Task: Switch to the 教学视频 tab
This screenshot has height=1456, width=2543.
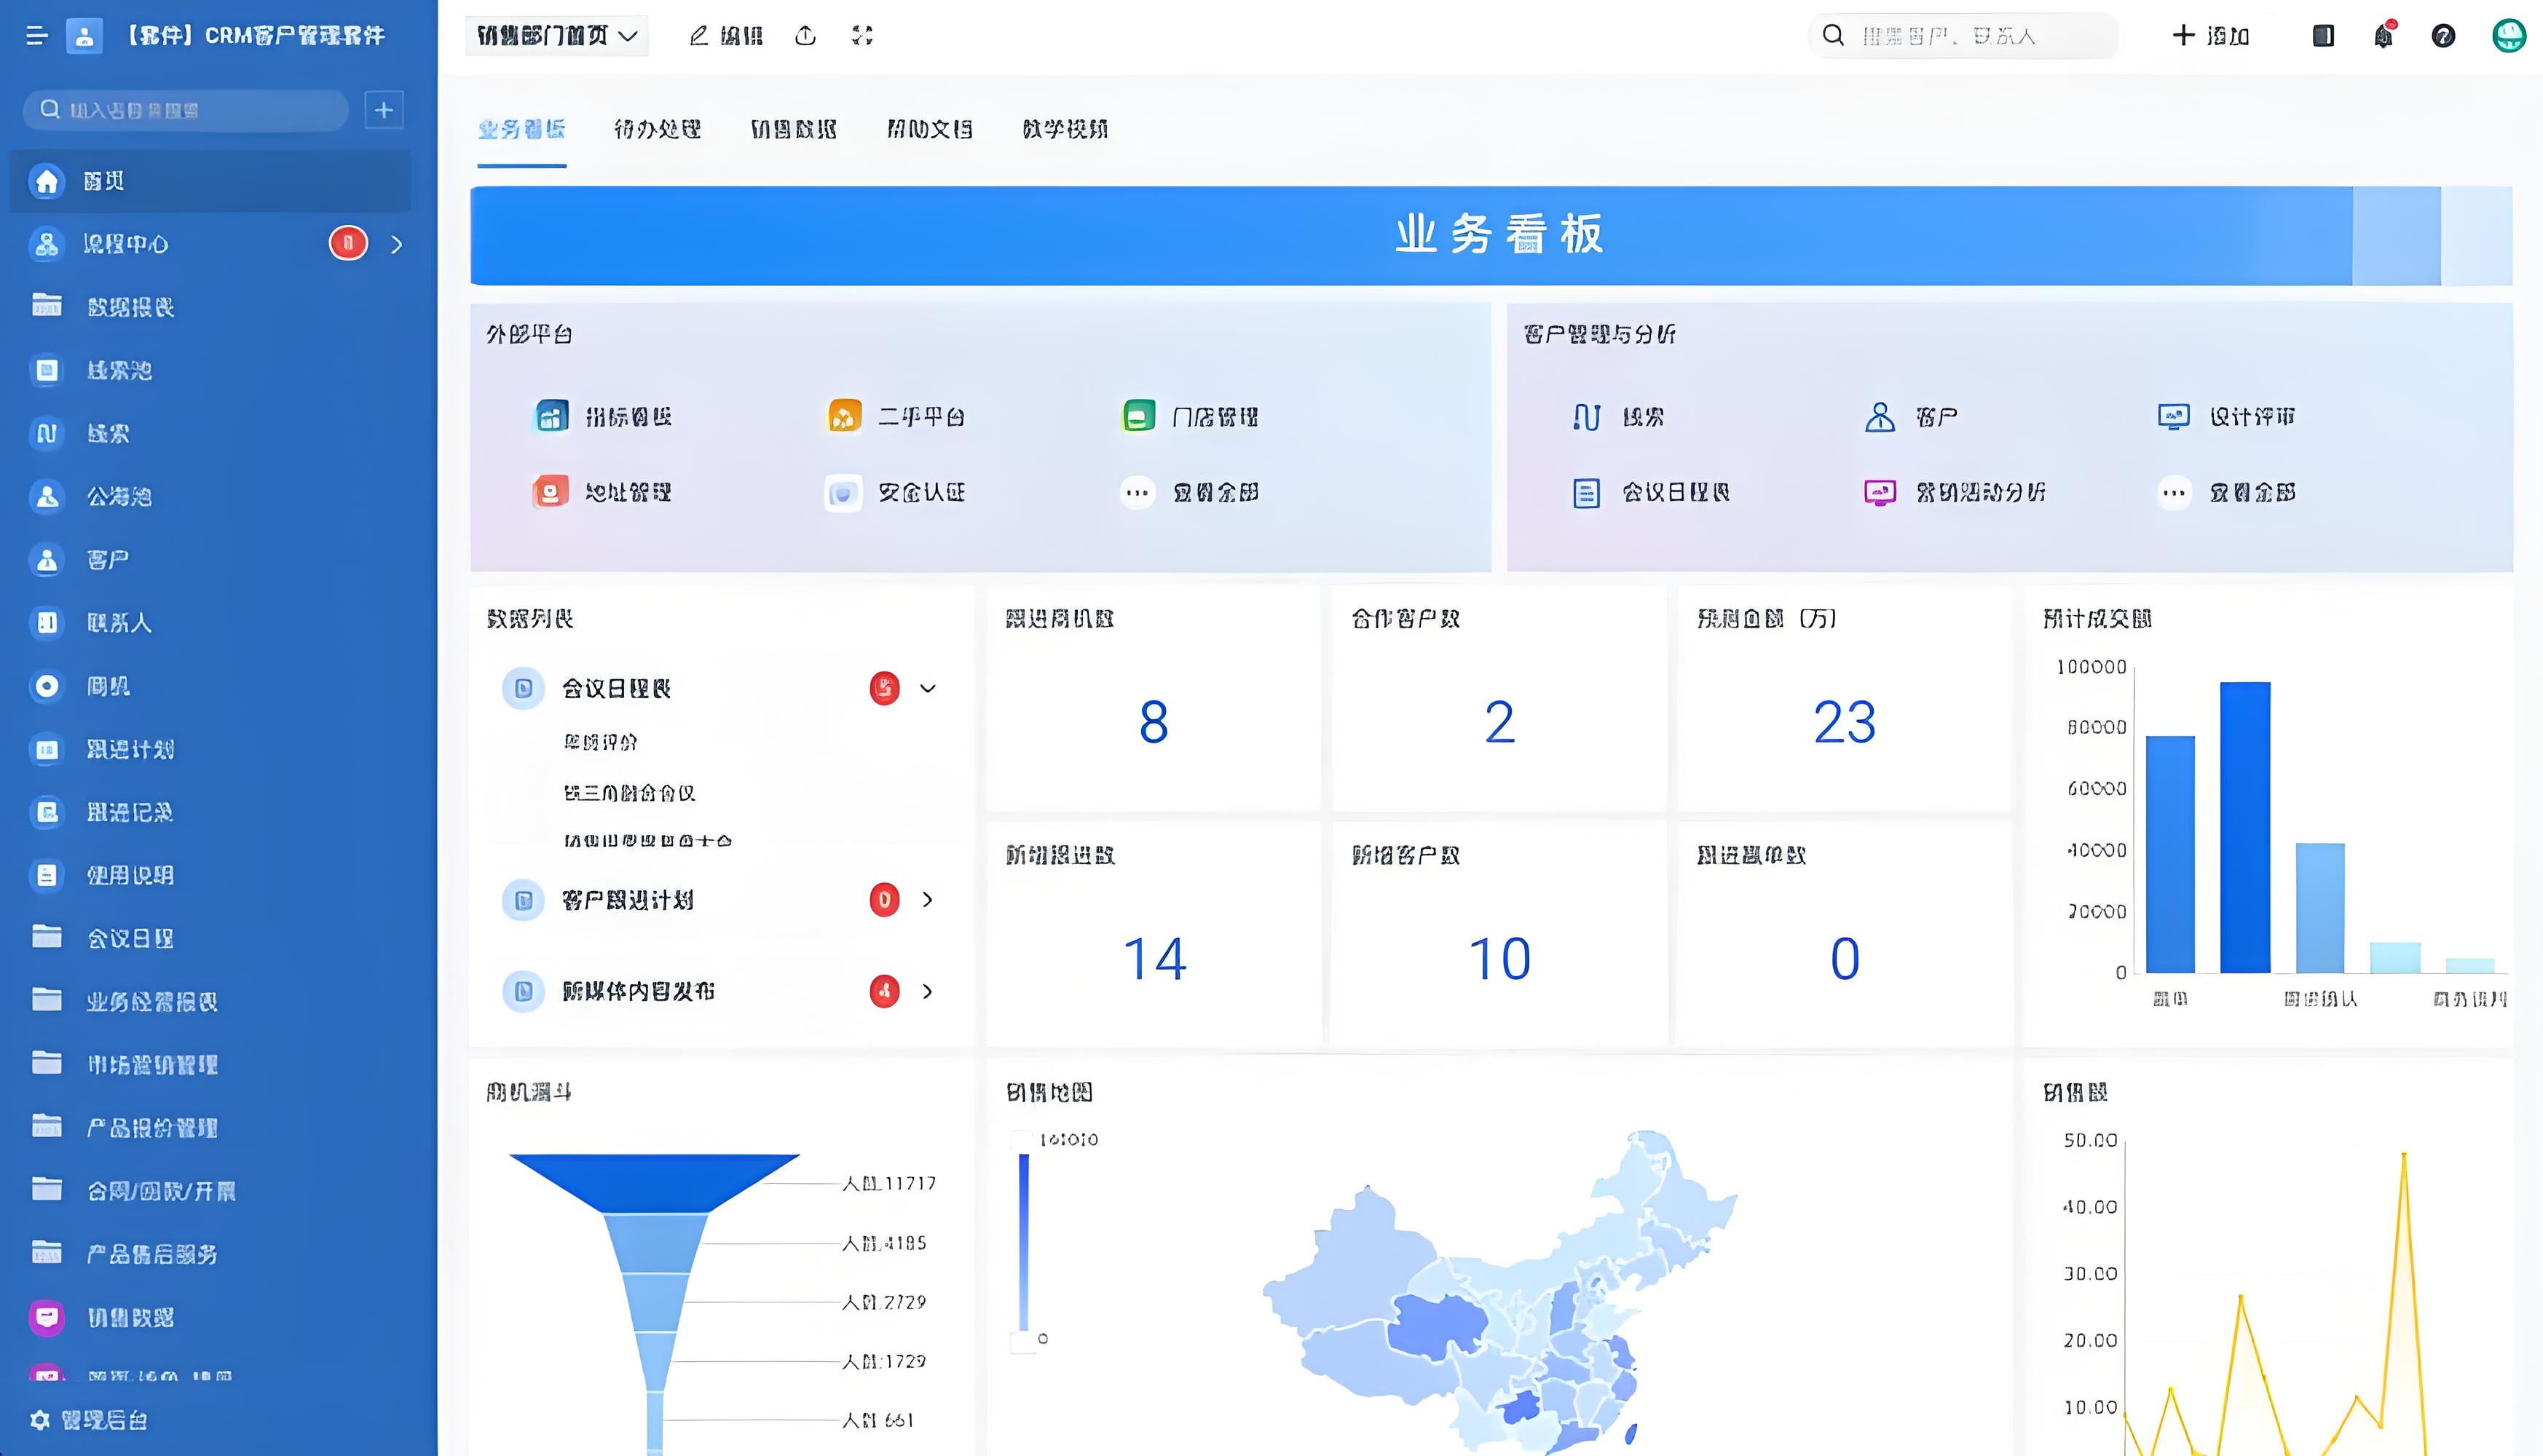Action: pos(1064,129)
